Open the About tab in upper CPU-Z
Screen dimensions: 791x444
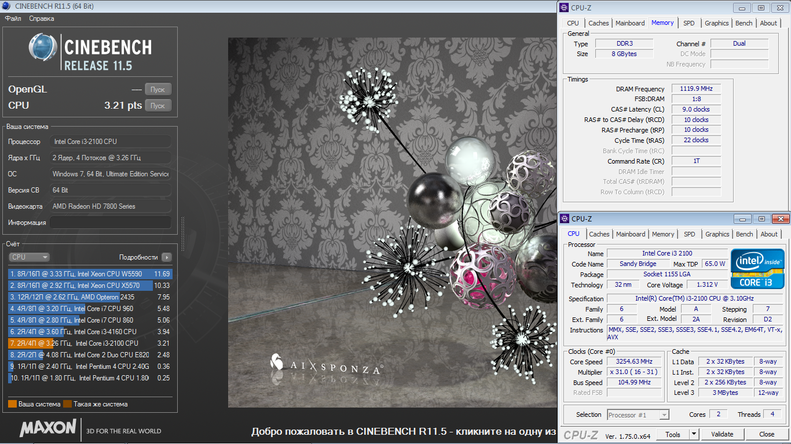point(768,23)
